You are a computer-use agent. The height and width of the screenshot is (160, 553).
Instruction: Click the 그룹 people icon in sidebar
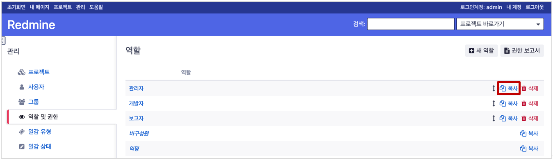click(22, 102)
